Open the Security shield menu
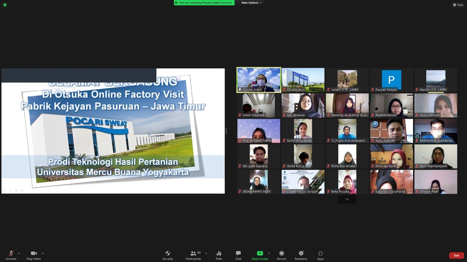Screen dimensions: 467x262 click(168, 255)
